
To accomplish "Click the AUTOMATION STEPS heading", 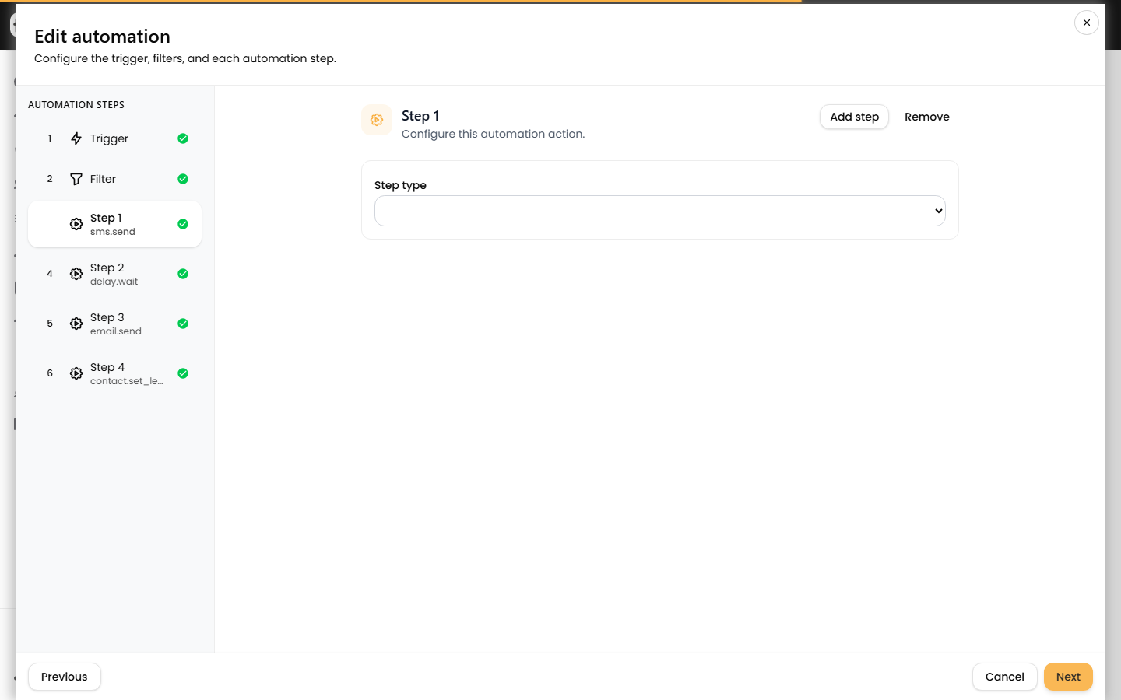I will pos(76,105).
